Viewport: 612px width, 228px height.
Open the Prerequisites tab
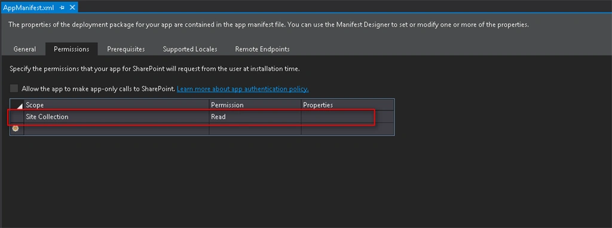click(x=126, y=49)
